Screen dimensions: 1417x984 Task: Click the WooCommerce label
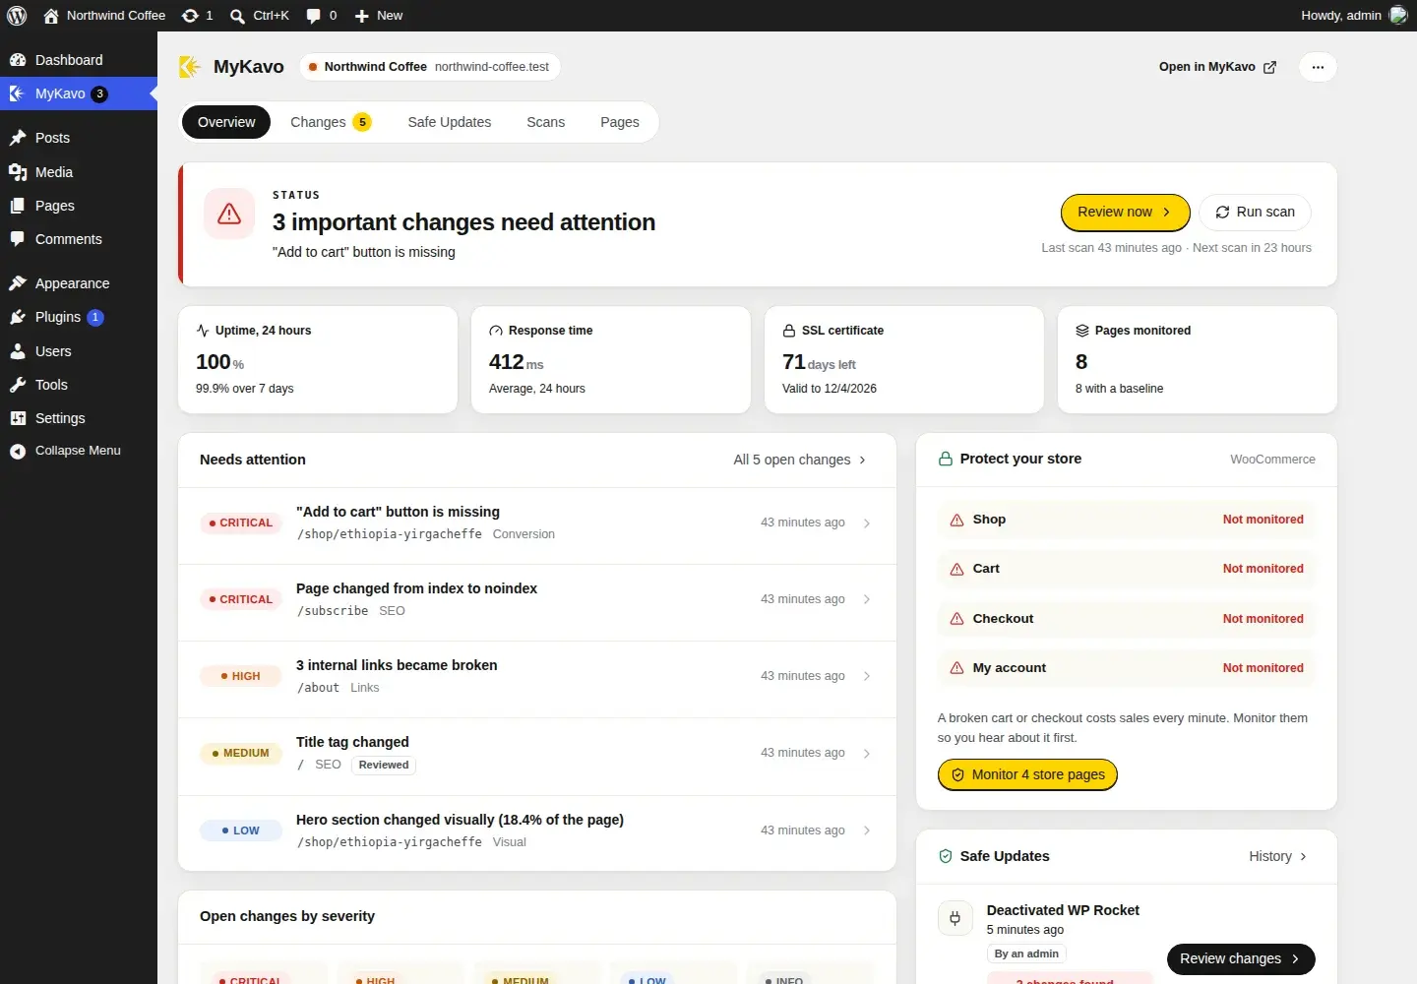coord(1272,460)
